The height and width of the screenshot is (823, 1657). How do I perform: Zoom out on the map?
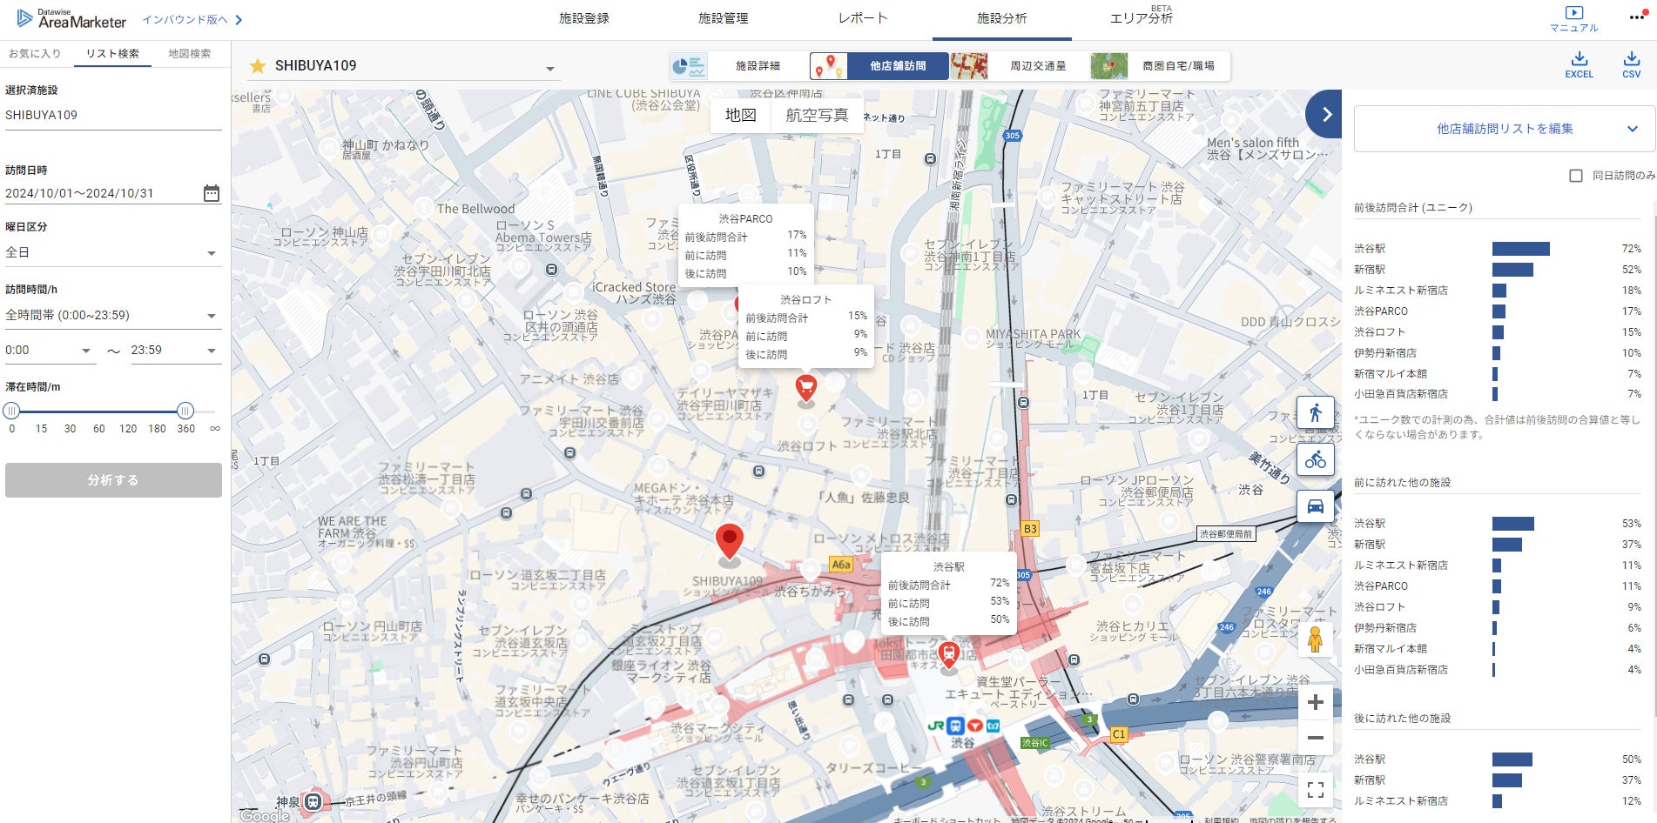1316,738
